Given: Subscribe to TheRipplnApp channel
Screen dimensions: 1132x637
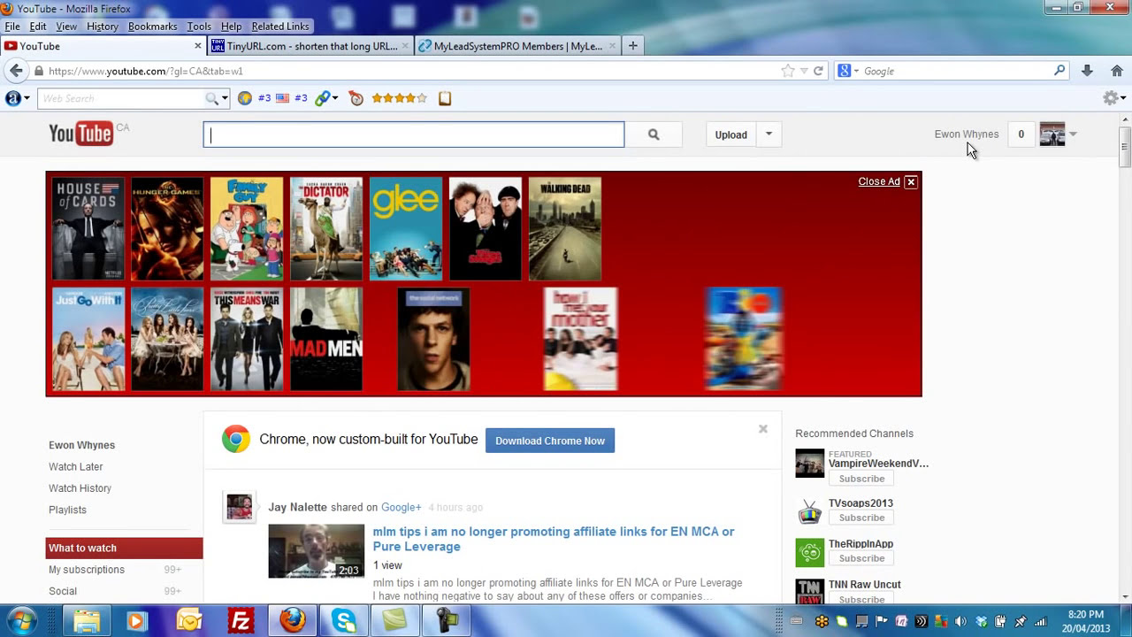Looking at the screenshot, I should 861,558.
